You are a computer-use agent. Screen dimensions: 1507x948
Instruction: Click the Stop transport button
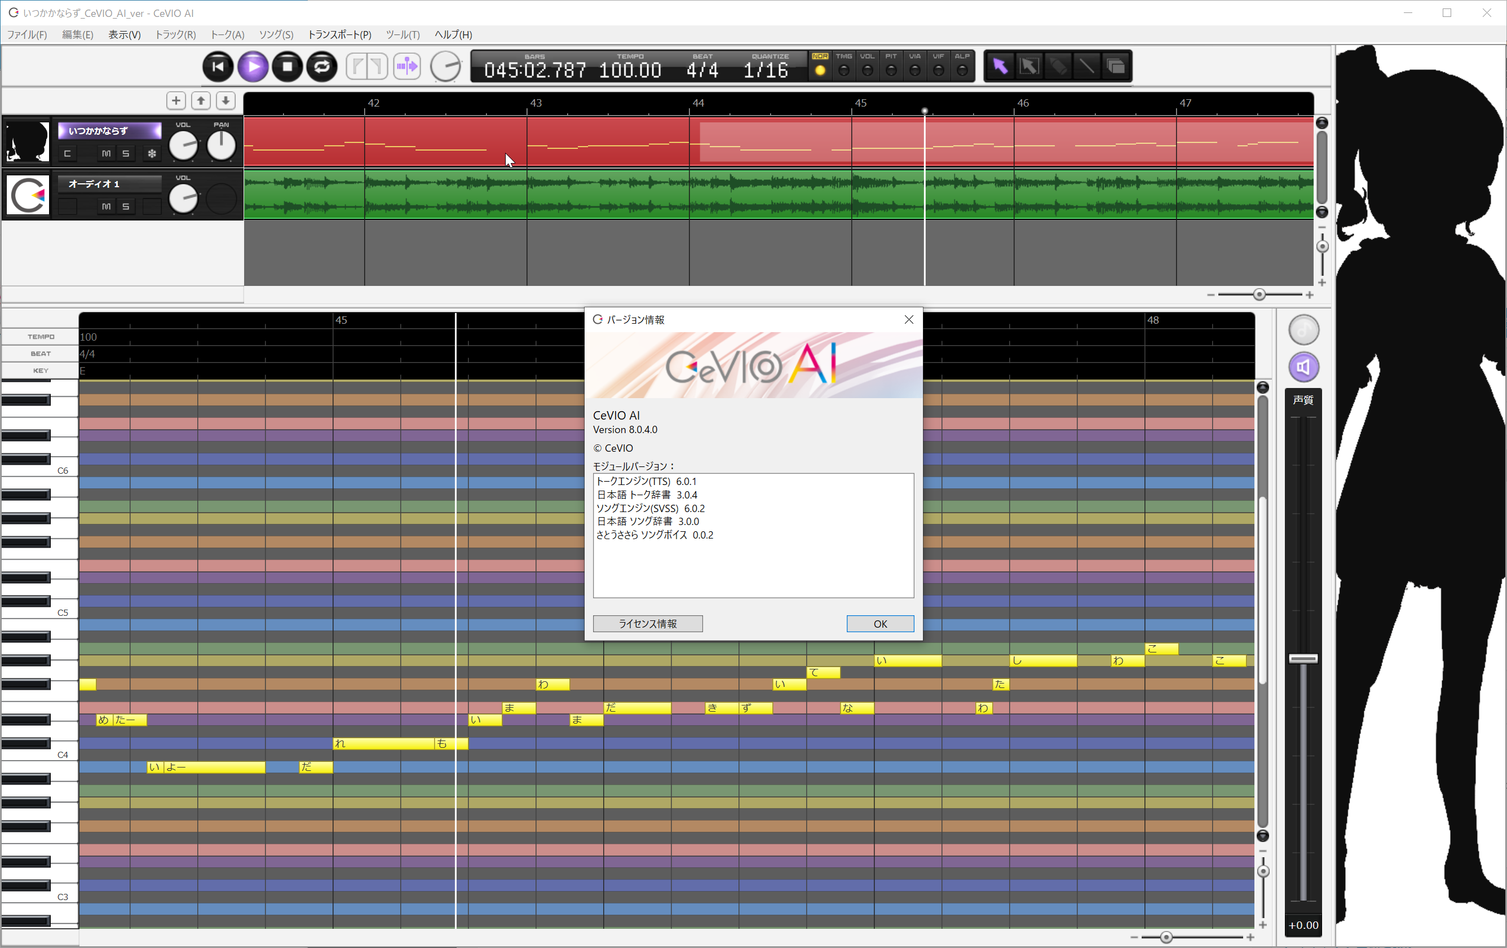coord(288,67)
